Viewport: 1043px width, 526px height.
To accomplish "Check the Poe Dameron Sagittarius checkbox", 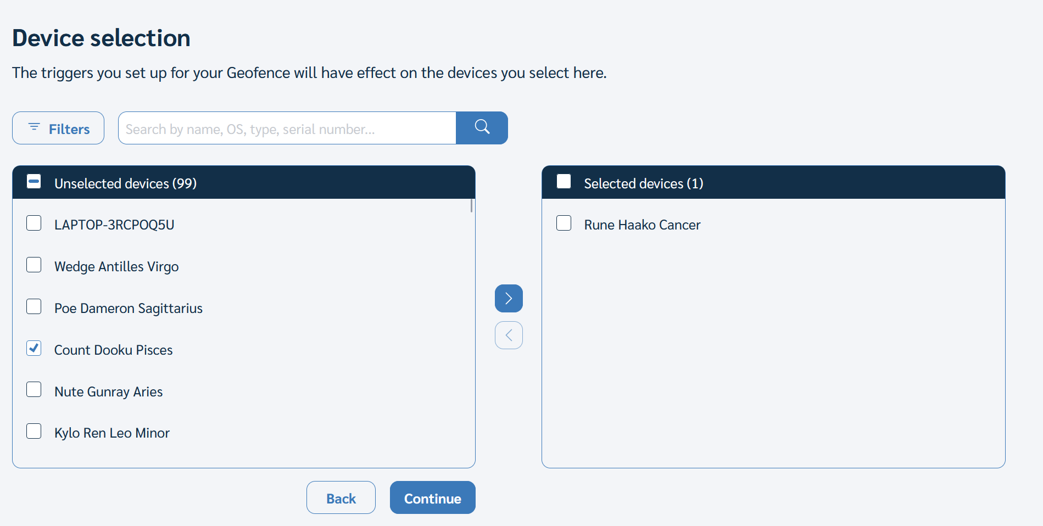I will click(x=34, y=306).
